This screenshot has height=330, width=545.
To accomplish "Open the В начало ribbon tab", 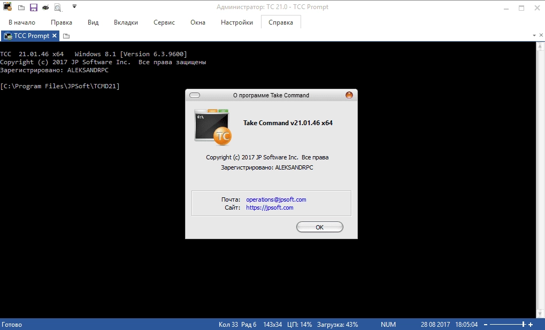I will (x=22, y=22).
